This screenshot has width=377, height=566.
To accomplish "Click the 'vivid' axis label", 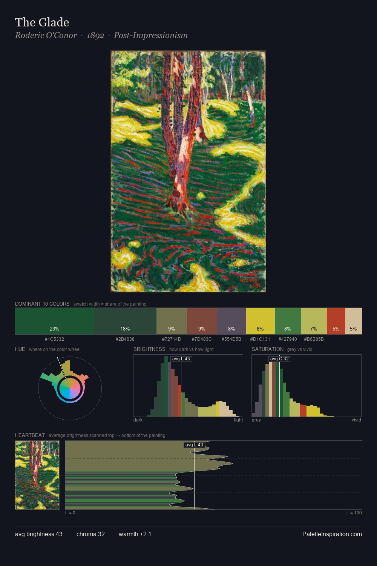I will (356, 420).
